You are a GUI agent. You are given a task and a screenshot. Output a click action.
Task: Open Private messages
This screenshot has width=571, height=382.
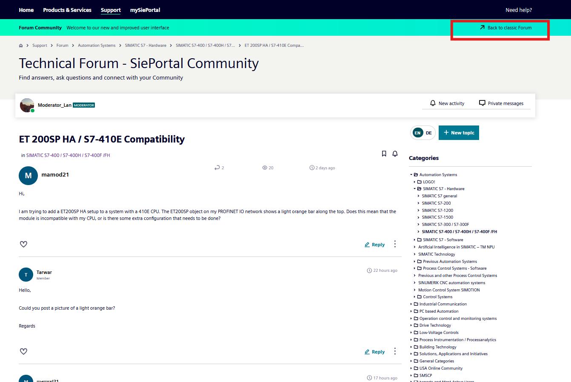501,103
